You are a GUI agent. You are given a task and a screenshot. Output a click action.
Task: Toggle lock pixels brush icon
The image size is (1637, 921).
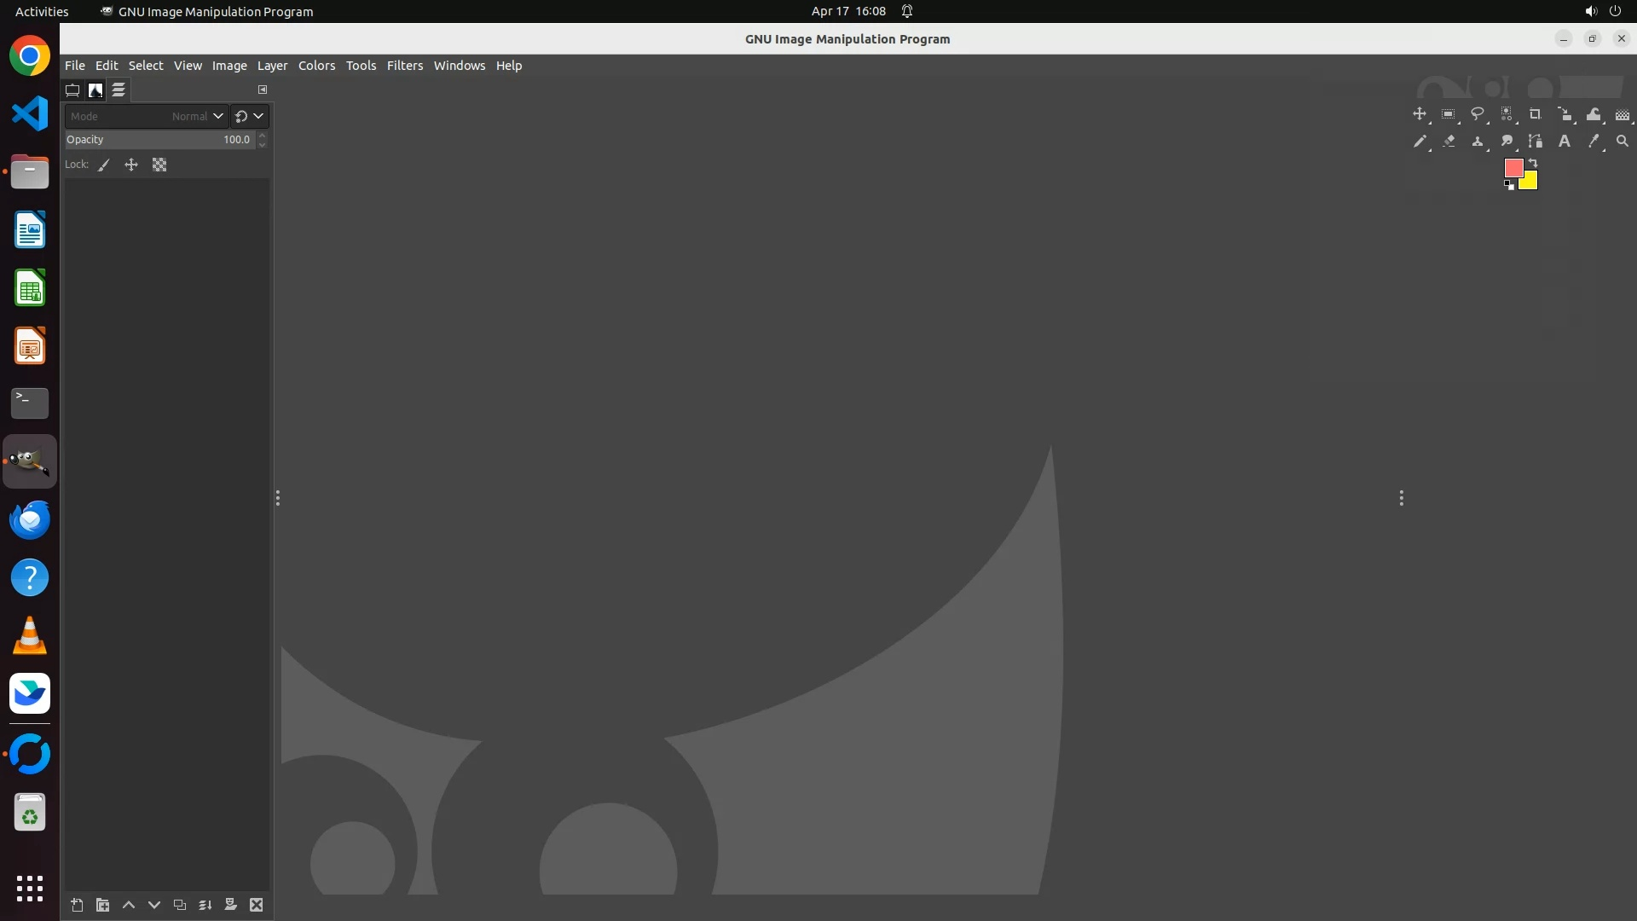click(104, 165)
